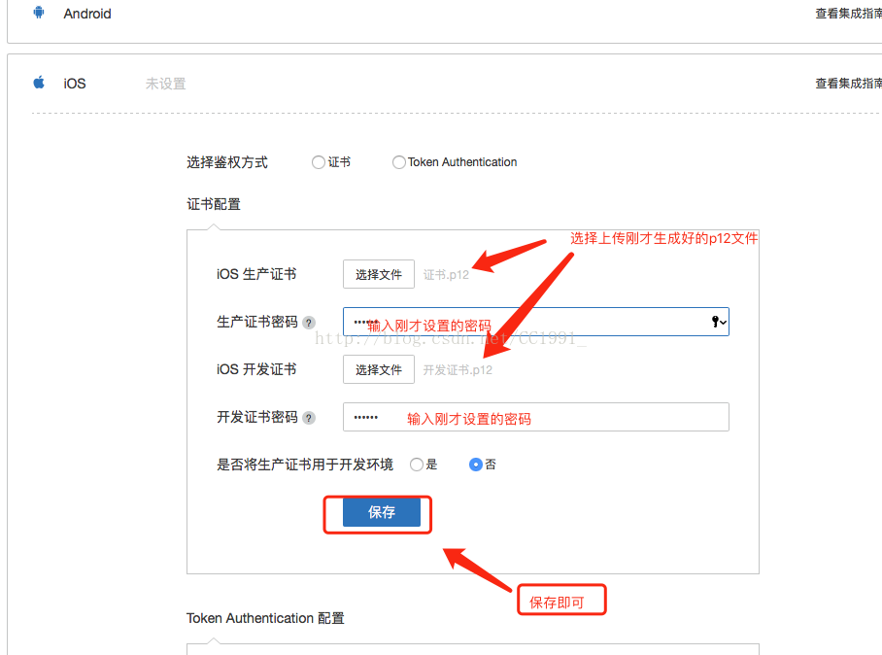The width and height of the screenshot is (882, 655).
Task: Click the Token Authentication 配置 heading
Action: (265, 618)
